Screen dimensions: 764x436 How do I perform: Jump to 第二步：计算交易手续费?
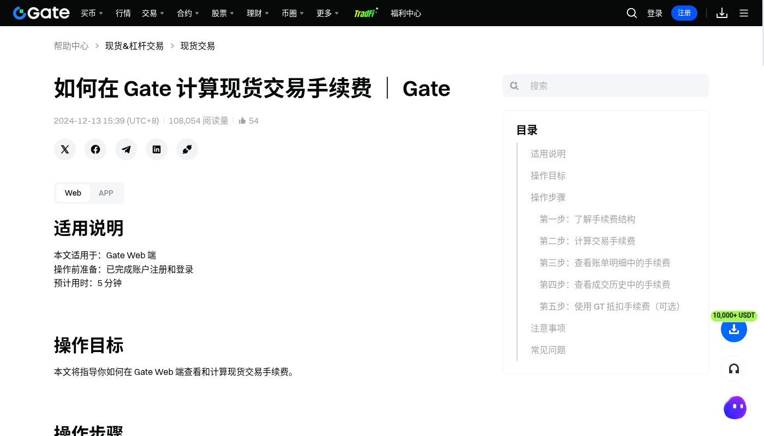[x=587, y=241]
